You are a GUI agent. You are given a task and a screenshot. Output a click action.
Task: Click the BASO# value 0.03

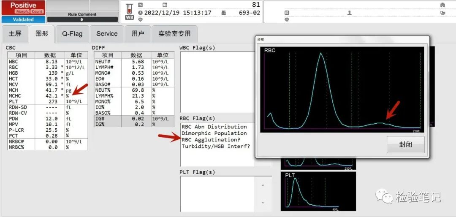138,84
